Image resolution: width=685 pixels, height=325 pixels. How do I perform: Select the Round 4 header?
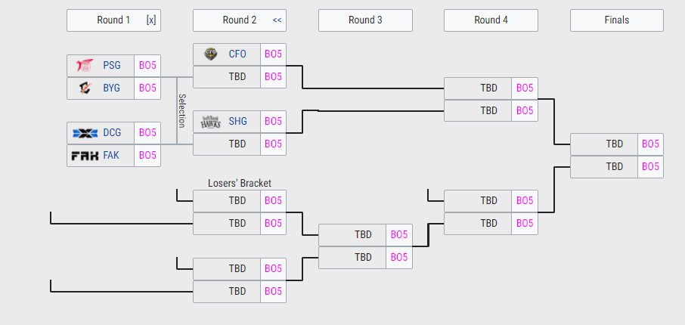click(x=491, y=20)
